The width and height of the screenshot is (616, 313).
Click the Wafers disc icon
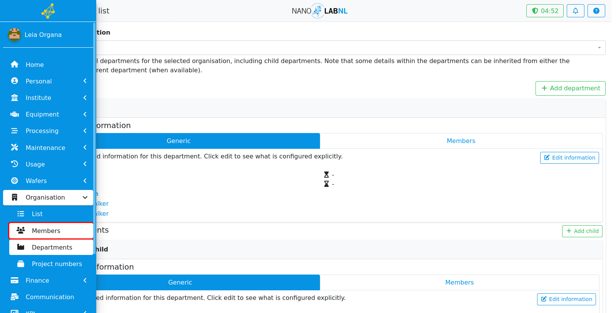pyautogui.click(x=15, y=181)
